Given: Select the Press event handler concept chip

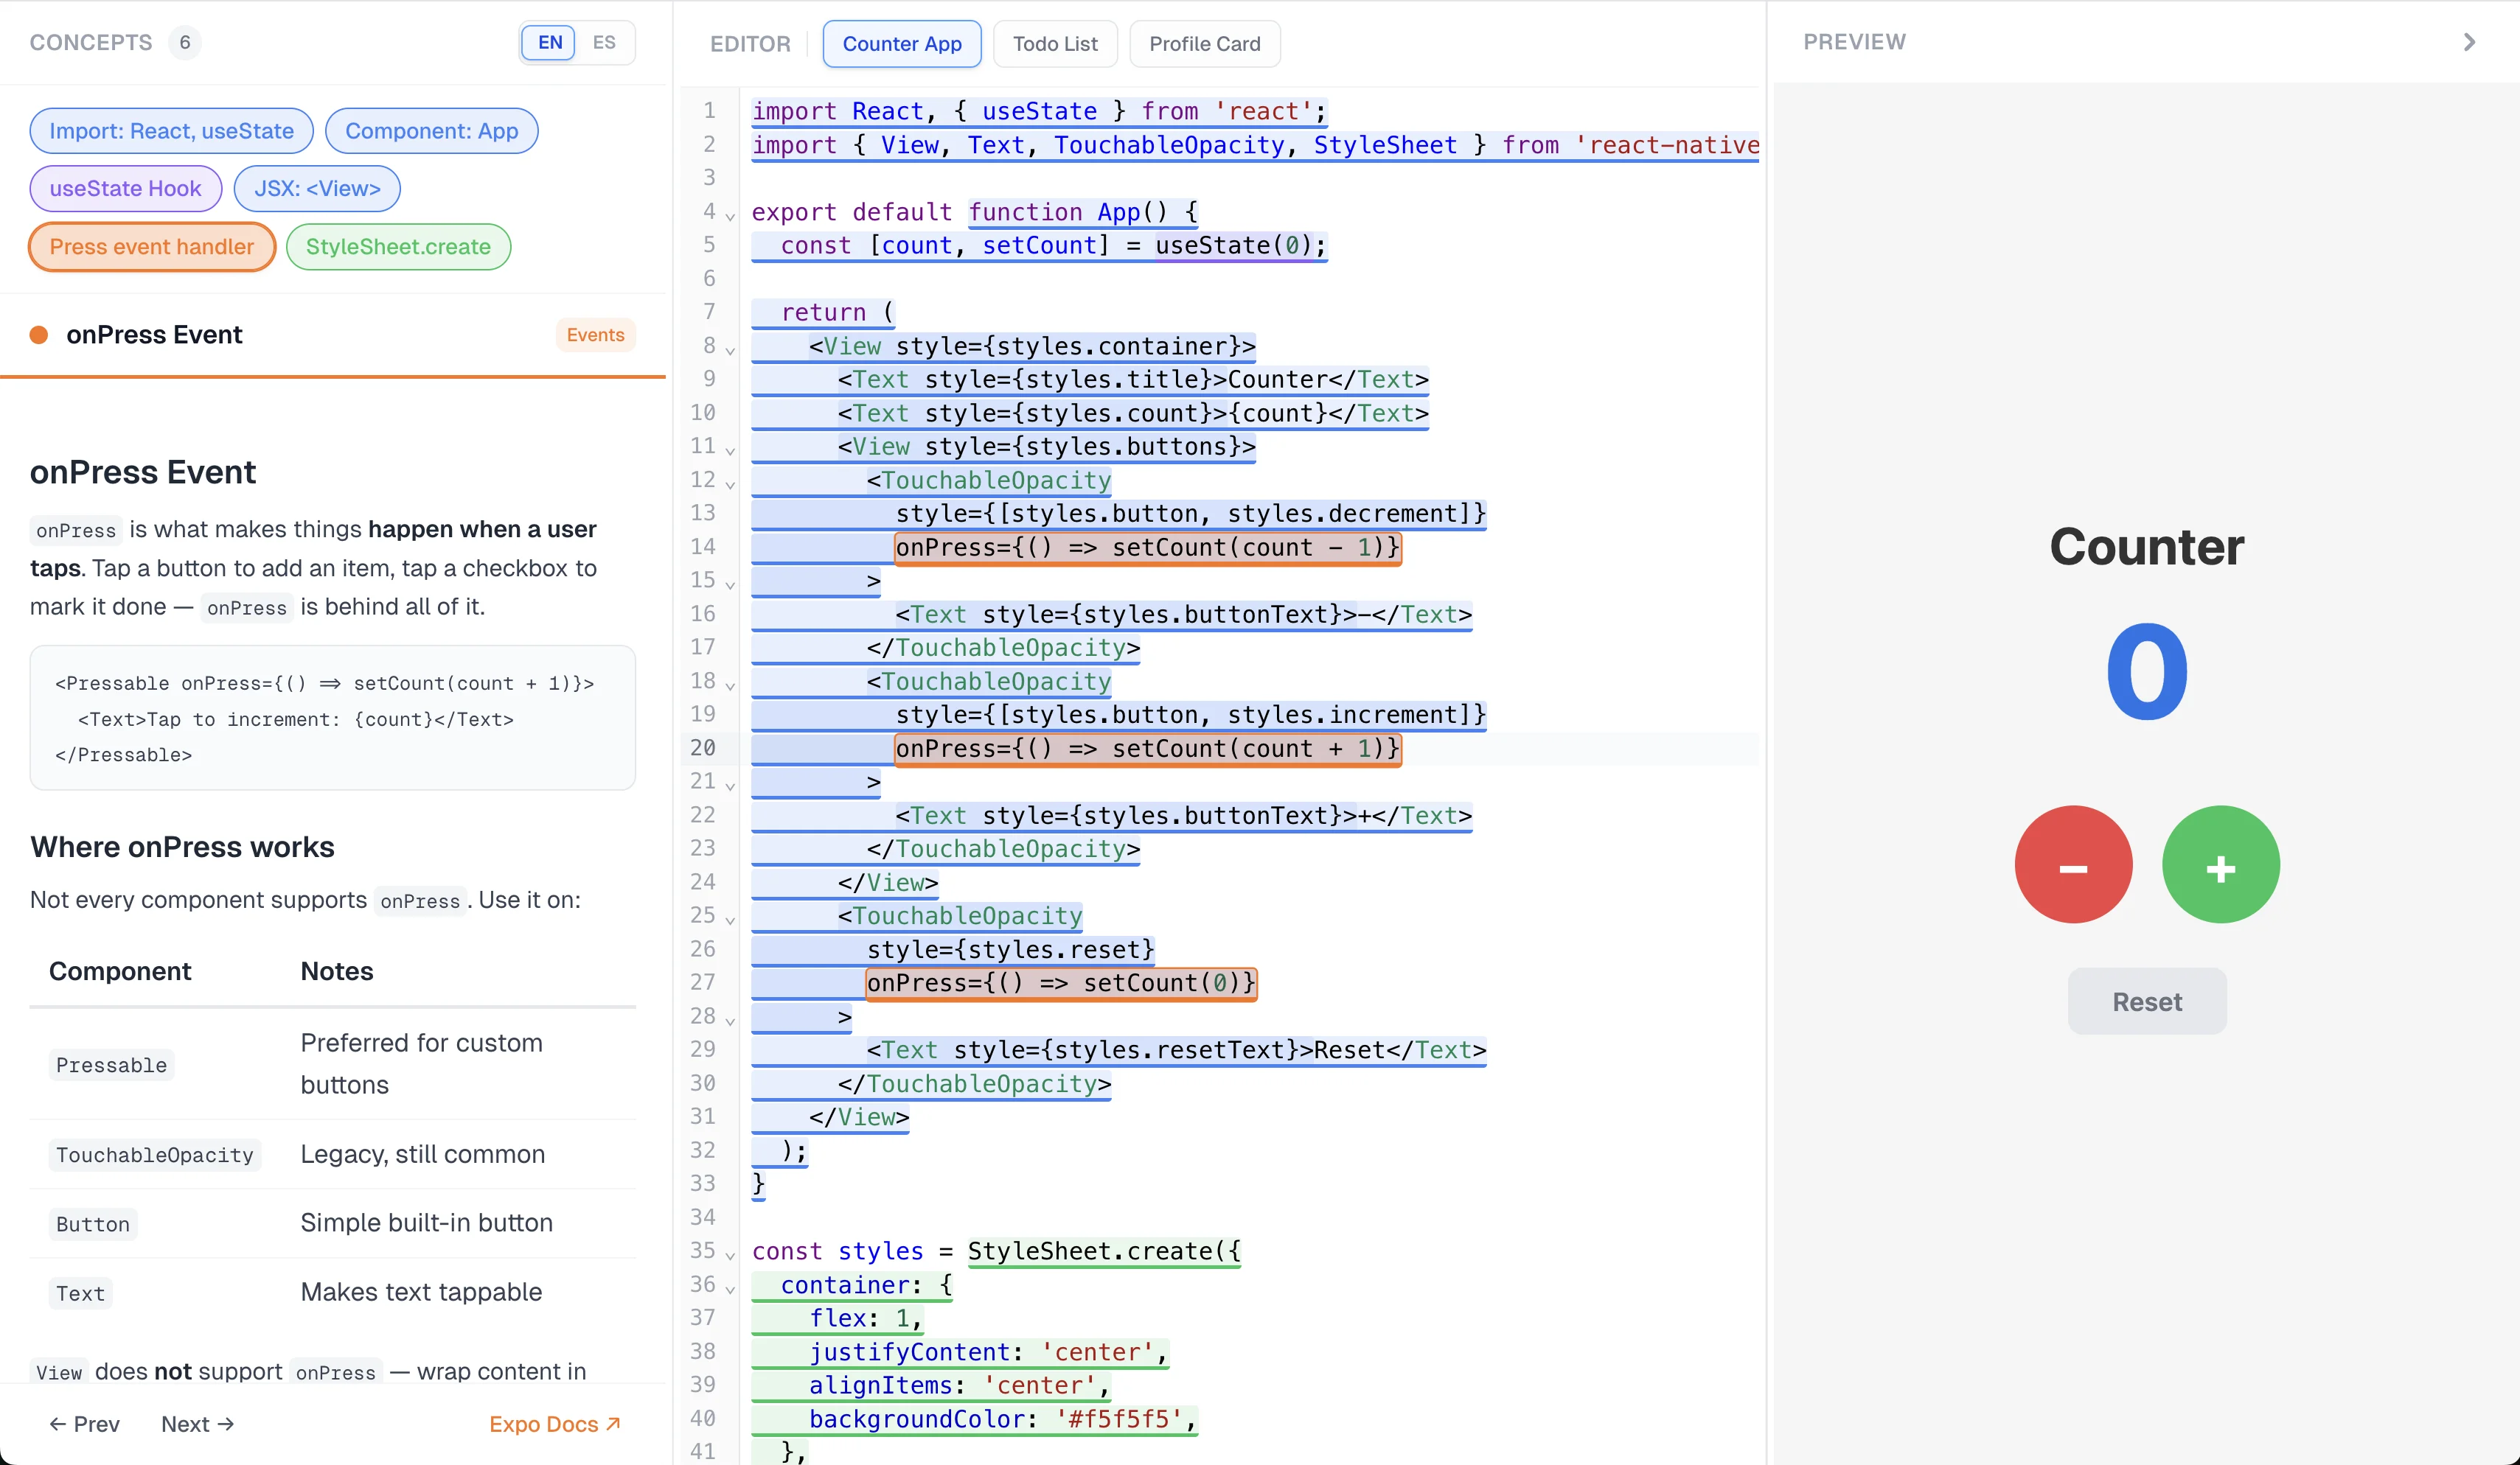Looking at the screenshot, I should (x=151, y=247).
